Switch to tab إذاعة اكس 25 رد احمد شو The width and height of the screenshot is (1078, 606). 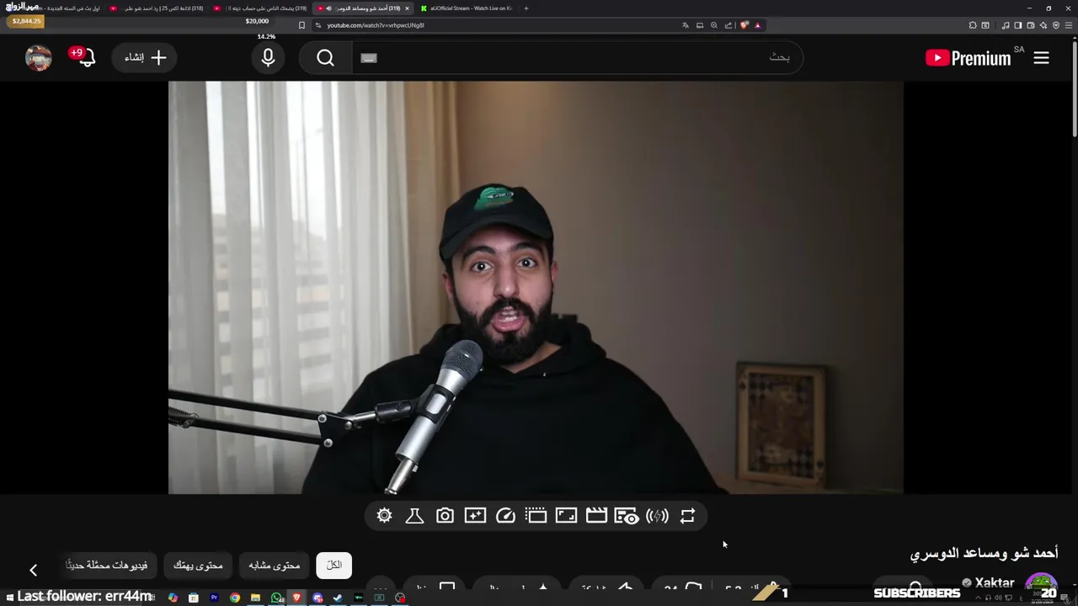coord(157,8)
